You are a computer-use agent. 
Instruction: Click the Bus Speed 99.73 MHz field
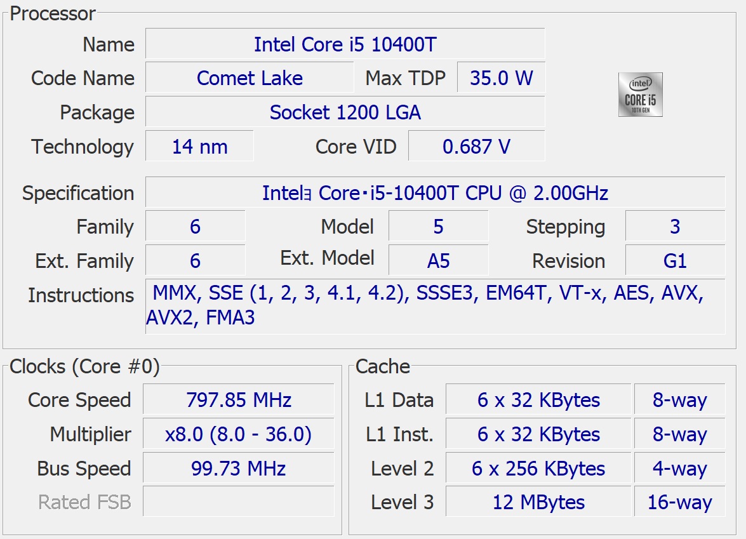click(238, 469)
